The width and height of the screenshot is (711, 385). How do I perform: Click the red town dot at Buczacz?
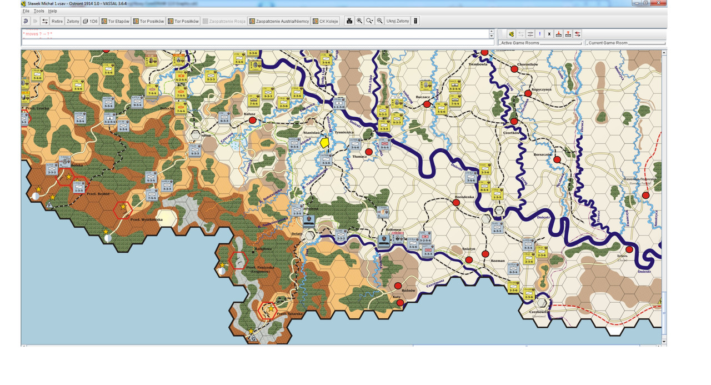[x=427, y=104]
